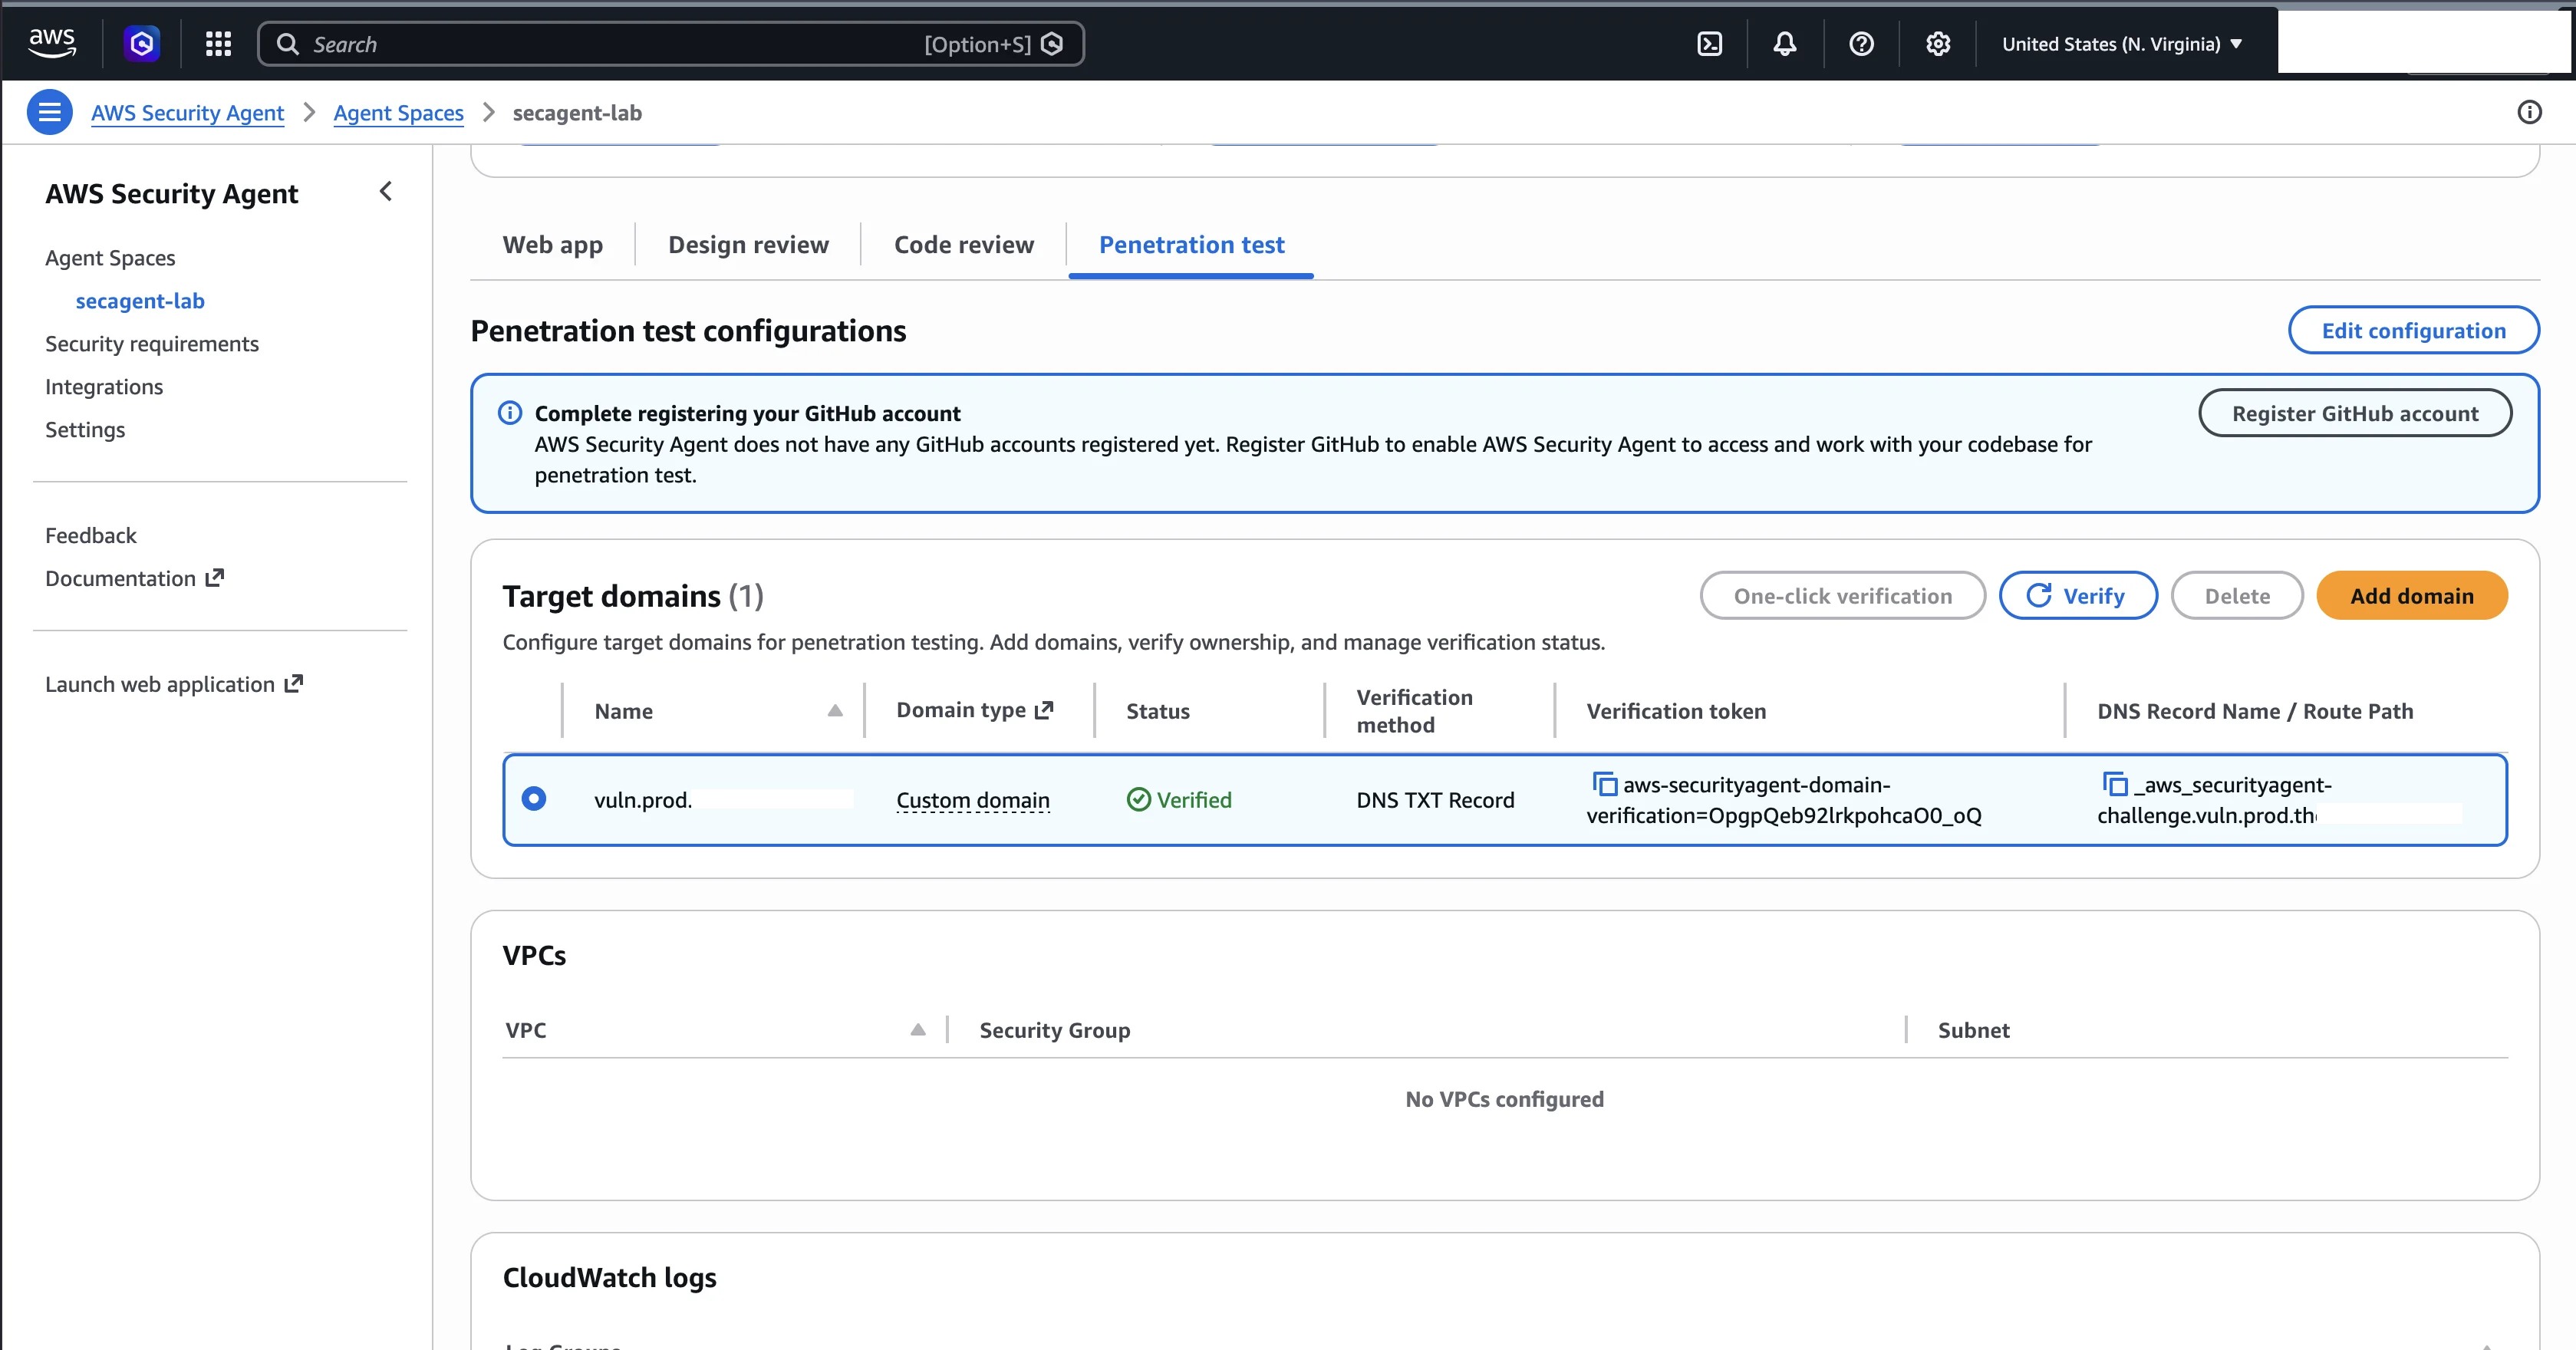The height and width of the screenshot is (1350, 2576).
Task: Click the Delete domain button
Action: coord(2237,596)
